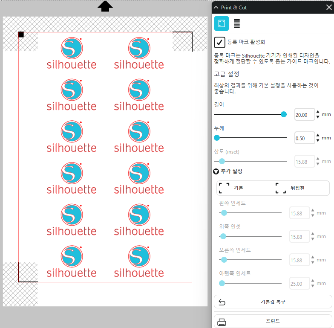Increase 아랫쪽 인세트 with up arrow
Viewport: 334px width, 328px height.
pos(313,281)
